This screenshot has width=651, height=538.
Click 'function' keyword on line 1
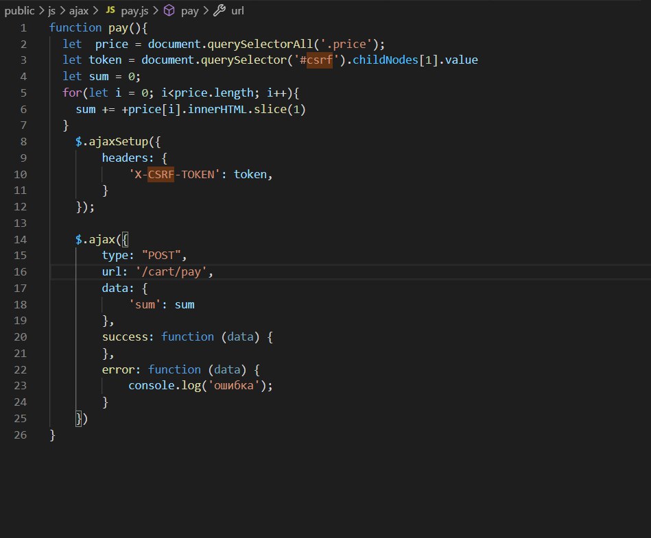[75, 28]
